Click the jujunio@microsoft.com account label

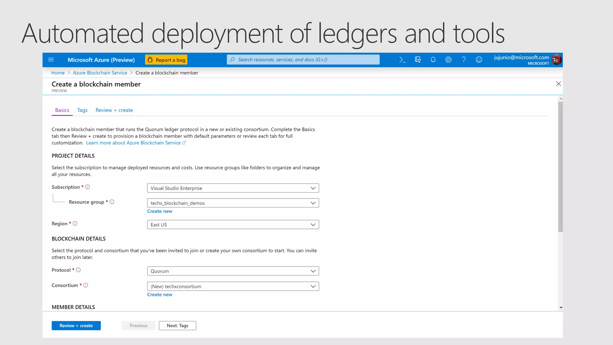click(521, 57)
